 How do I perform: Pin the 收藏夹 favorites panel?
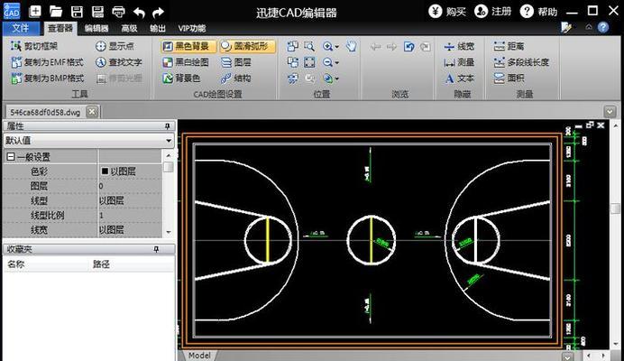point(156,249)
